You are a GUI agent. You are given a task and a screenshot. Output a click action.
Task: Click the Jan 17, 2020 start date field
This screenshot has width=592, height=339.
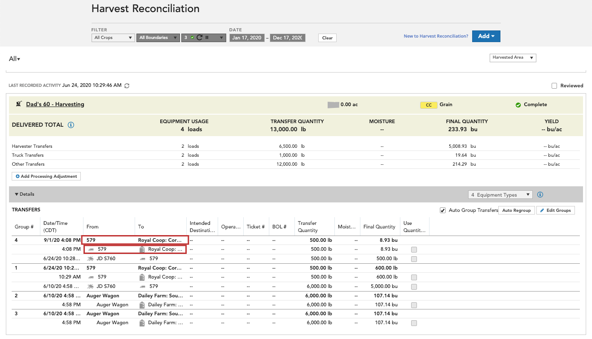247,38
